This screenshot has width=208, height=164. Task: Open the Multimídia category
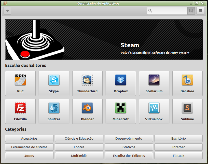79,156
